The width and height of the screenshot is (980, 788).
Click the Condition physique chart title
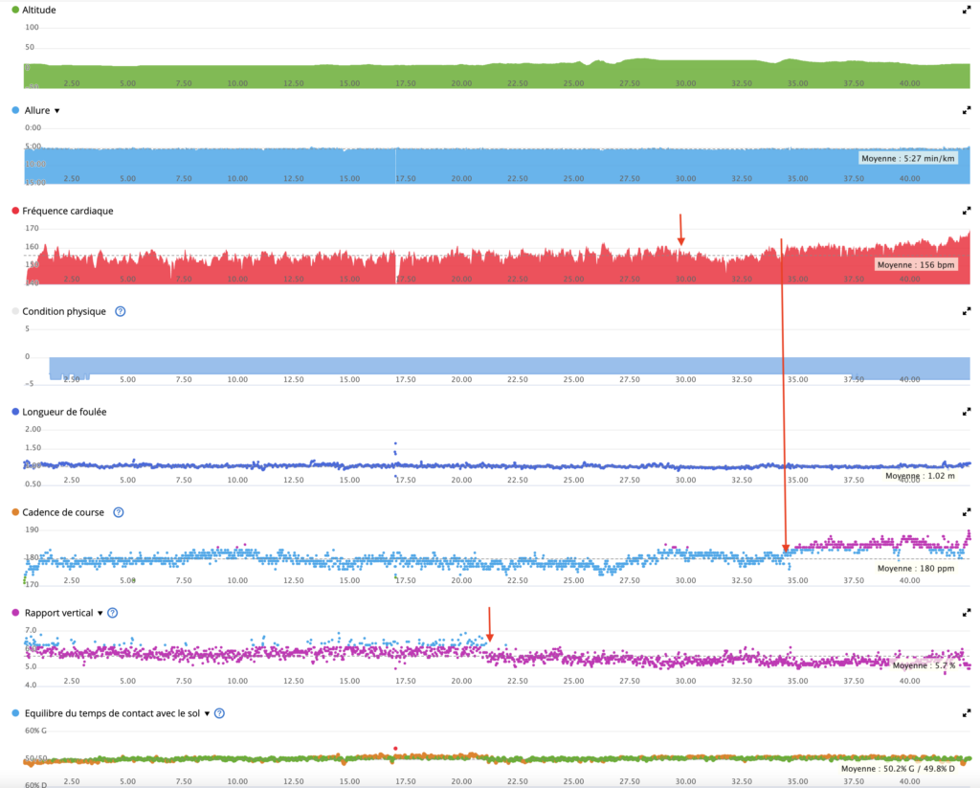pos(64,311)
